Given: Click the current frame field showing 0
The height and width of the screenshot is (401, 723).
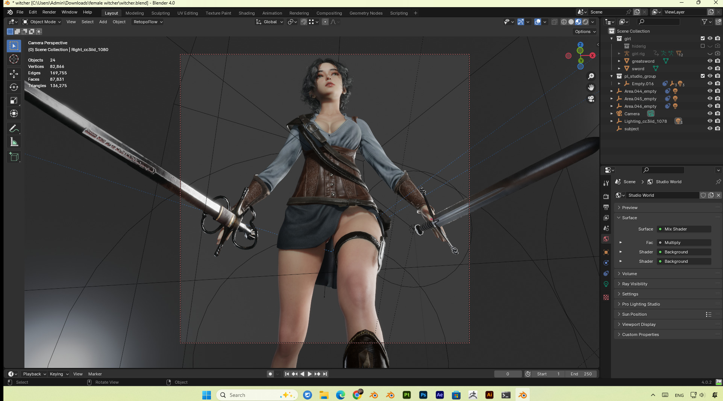Looking at the screenshot, I should pos(508,374).
